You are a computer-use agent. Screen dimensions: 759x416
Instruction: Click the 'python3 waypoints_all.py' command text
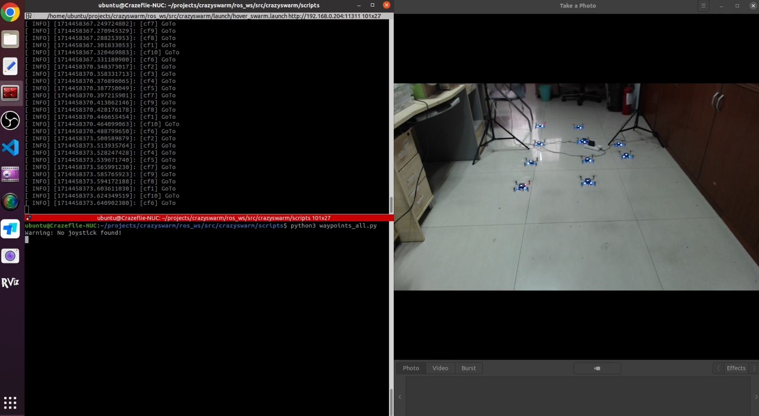tap(334, 225)
